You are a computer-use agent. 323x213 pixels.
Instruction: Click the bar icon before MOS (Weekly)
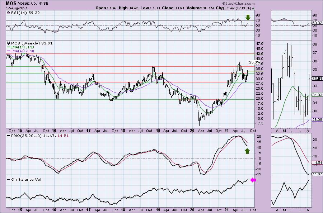pos(9,43)
